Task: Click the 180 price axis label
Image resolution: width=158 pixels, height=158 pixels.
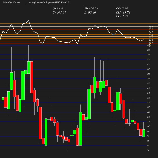Action: click(x=149, y=55)
